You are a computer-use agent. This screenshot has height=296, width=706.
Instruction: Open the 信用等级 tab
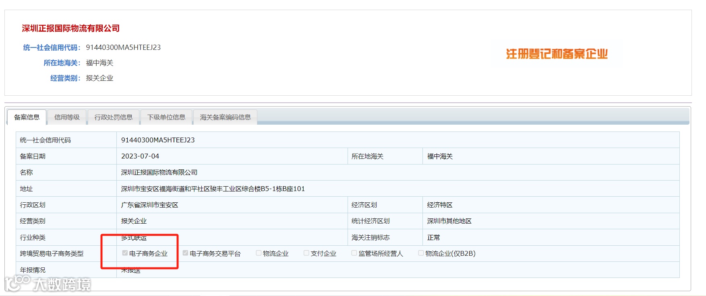tap(67, 117)
